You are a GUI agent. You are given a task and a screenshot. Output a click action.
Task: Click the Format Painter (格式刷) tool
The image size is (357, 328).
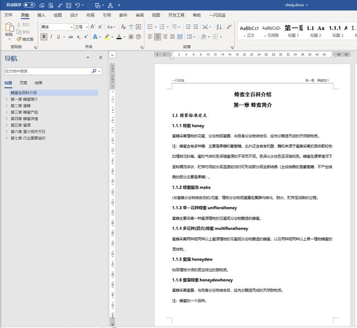25,39
